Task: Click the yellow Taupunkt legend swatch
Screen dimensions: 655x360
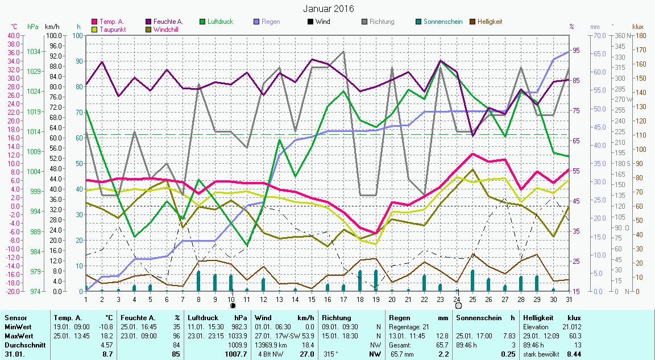Action: click(x=95, y=29)
